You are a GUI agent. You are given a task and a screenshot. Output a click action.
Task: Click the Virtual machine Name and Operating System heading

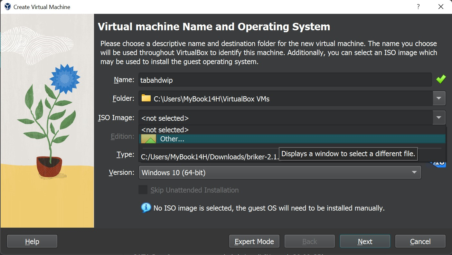pos(214,27)
